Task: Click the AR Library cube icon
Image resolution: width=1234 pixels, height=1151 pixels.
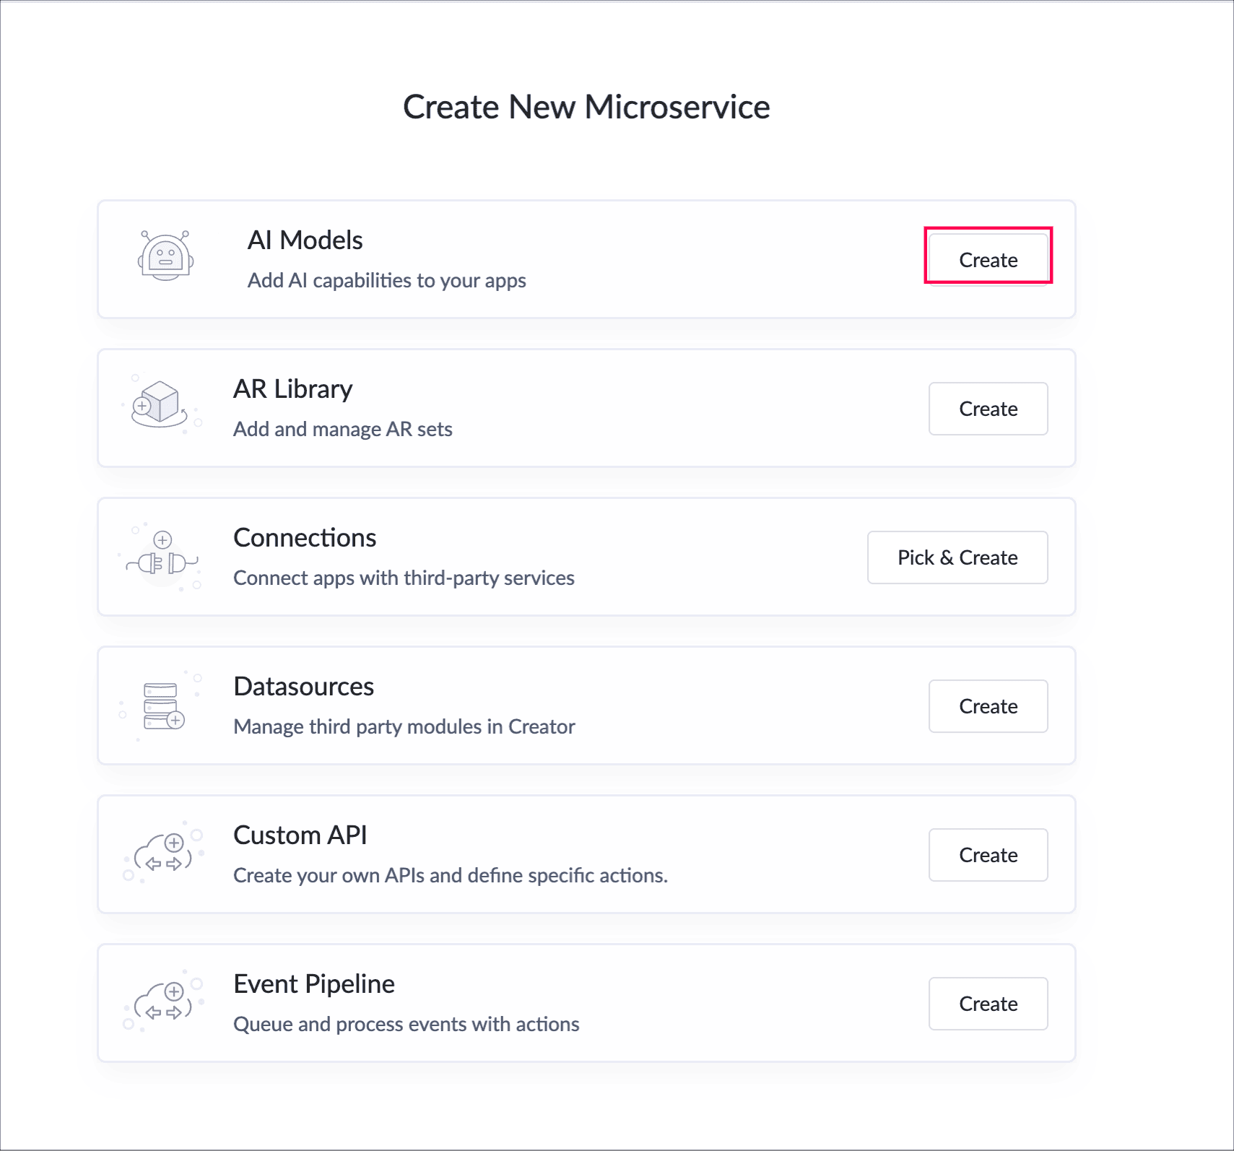Action: [162, 404]
